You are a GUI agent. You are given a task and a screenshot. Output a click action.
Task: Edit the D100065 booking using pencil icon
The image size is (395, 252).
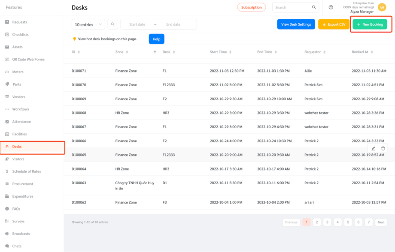coord(373,148)
